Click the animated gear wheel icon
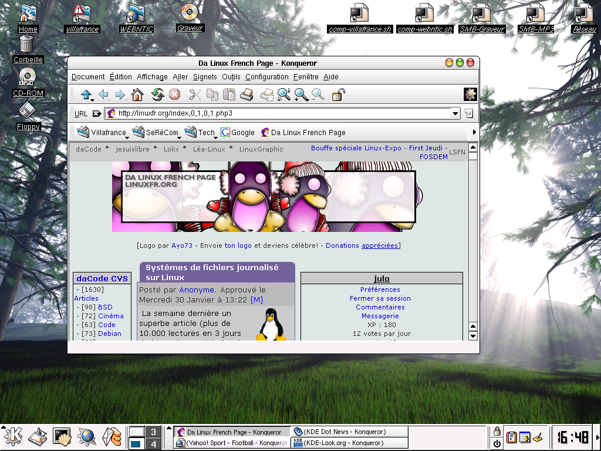Image resolution: width=601 pixels, height=451 pixels. pyautogui.click(x=470, y=95)
